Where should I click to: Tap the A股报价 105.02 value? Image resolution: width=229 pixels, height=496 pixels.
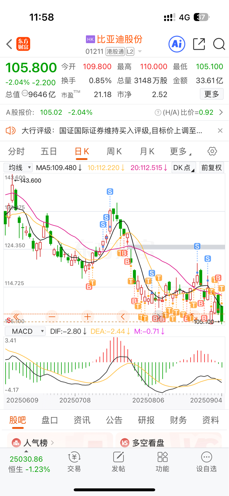(x=51, y=112)
